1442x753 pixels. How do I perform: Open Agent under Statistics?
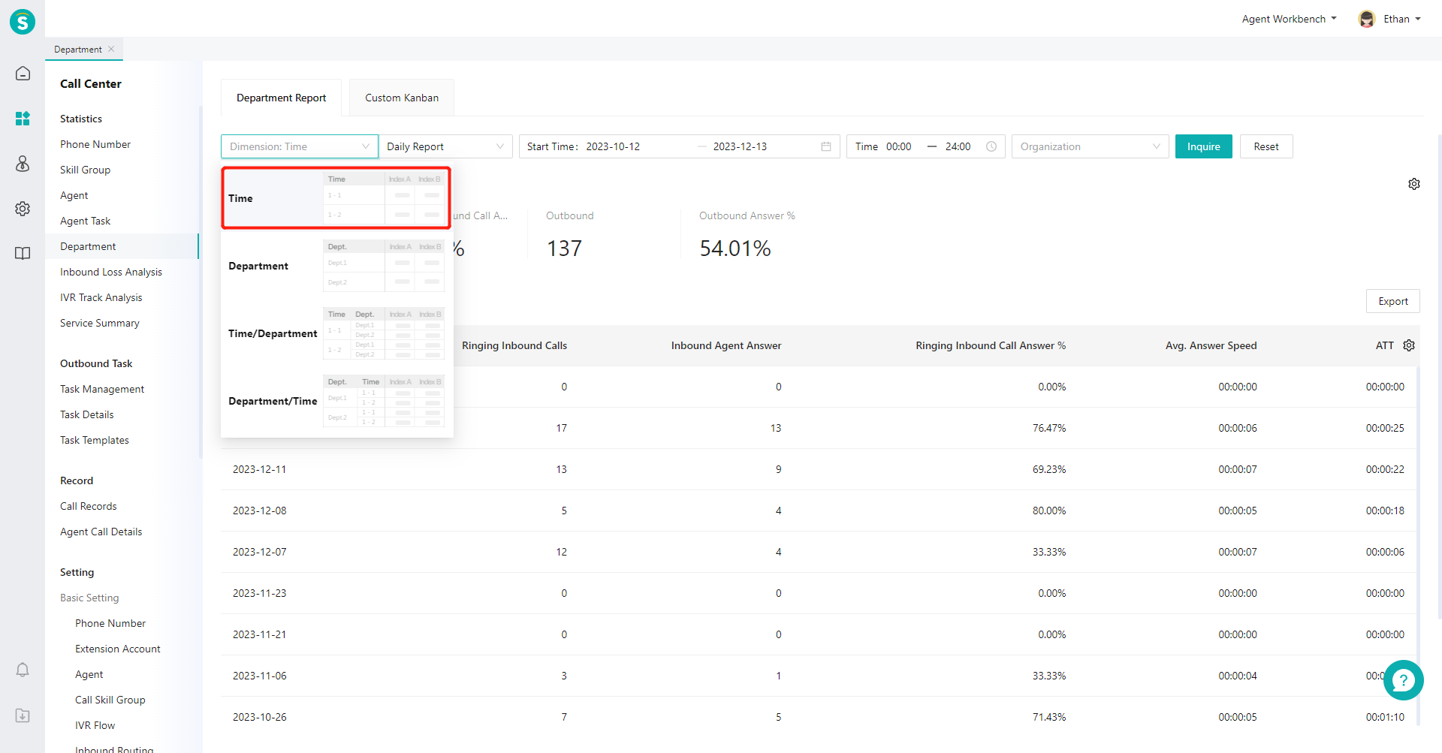(x=74, y=195)
